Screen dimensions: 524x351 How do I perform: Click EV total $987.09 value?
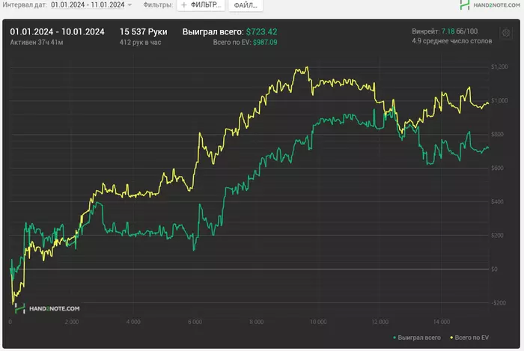tap(265, 43)
